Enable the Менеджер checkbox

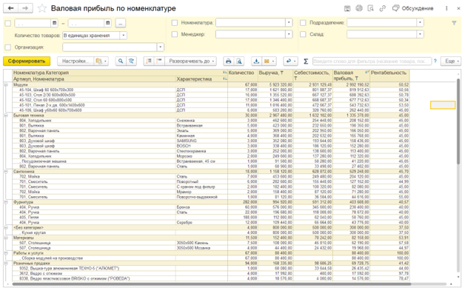(175, 35)
